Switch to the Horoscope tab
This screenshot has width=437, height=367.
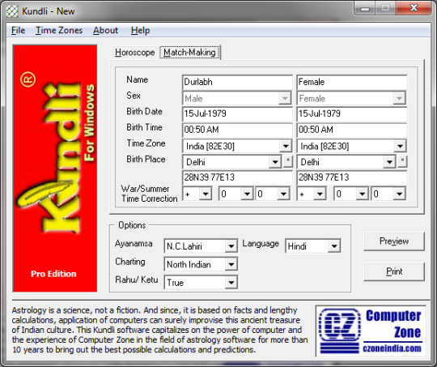[134, 52]
